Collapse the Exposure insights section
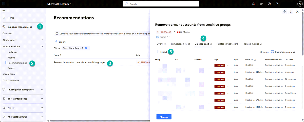Viewport: 304px width, 122px height. (42, 46)
